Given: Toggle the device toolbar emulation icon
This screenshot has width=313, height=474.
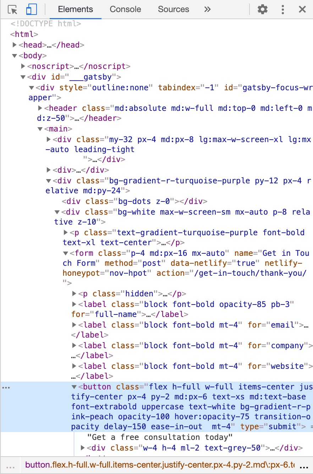Looking at the screenshot, I should click(x=31, y=9).
